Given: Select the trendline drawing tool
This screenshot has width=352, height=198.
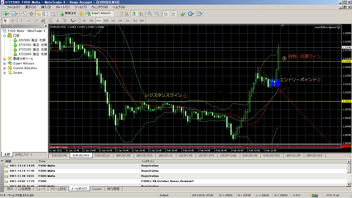Looking at the screenshot, I should (x=36, y=21).
